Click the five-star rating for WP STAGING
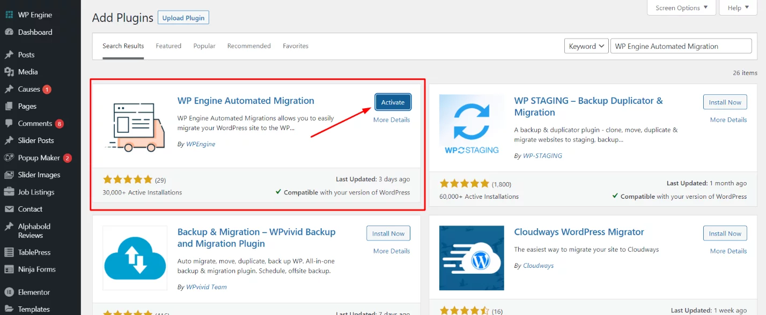The height and width of the screenshot is (315, 766). (x=464, y=184)
